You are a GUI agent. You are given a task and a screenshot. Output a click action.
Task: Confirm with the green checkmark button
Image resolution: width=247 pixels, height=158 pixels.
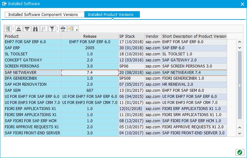[240, 152]
